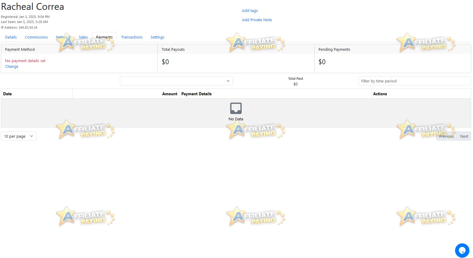473x258 pixels.
Task: Open the live chat widget icon
Action: 462,250
